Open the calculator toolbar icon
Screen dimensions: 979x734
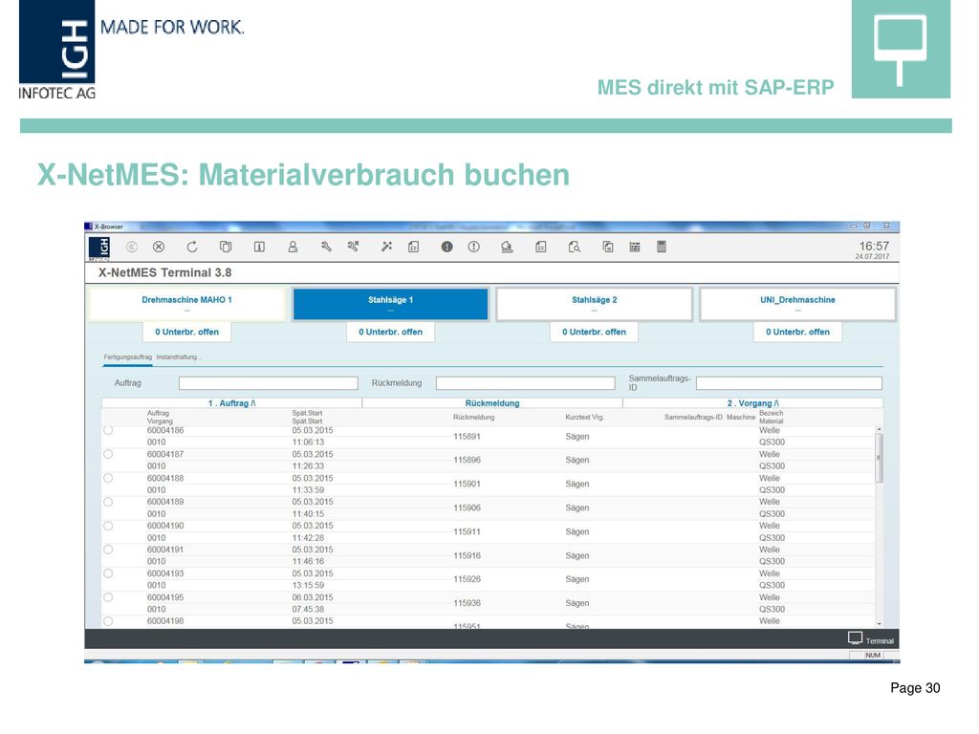point(662,248)
